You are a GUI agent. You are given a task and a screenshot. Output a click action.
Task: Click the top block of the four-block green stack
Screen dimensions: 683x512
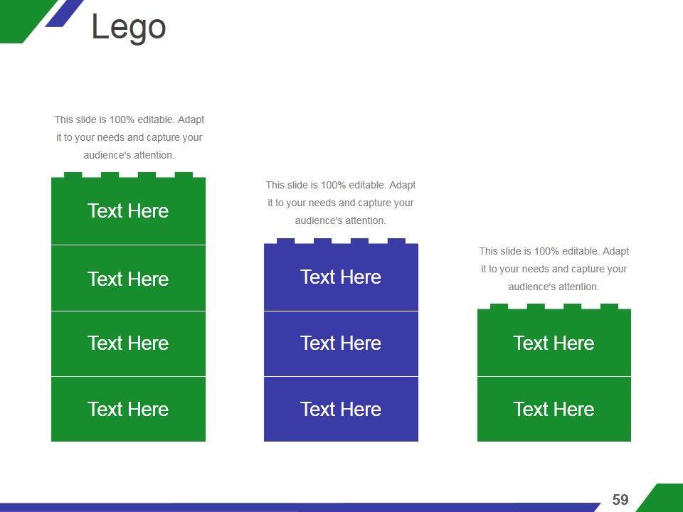click(128, 211)
